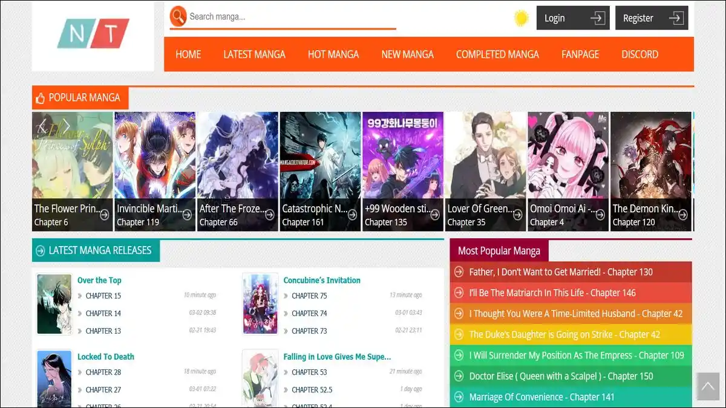Click arrow icon on Omoi Omoi Ai card
Viewport: 726px width, 408px height.
pos(601,214)
